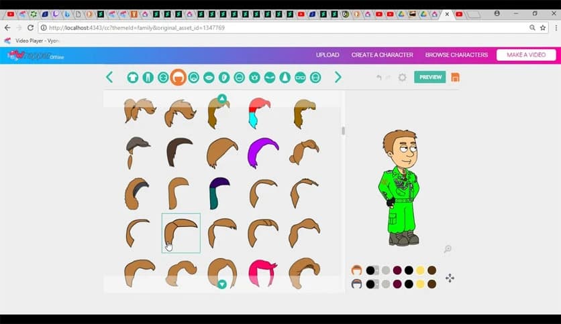This screenshot has width=561, height=324.
Task: Click the Make a Video button
Action: [x=525, y=55]
